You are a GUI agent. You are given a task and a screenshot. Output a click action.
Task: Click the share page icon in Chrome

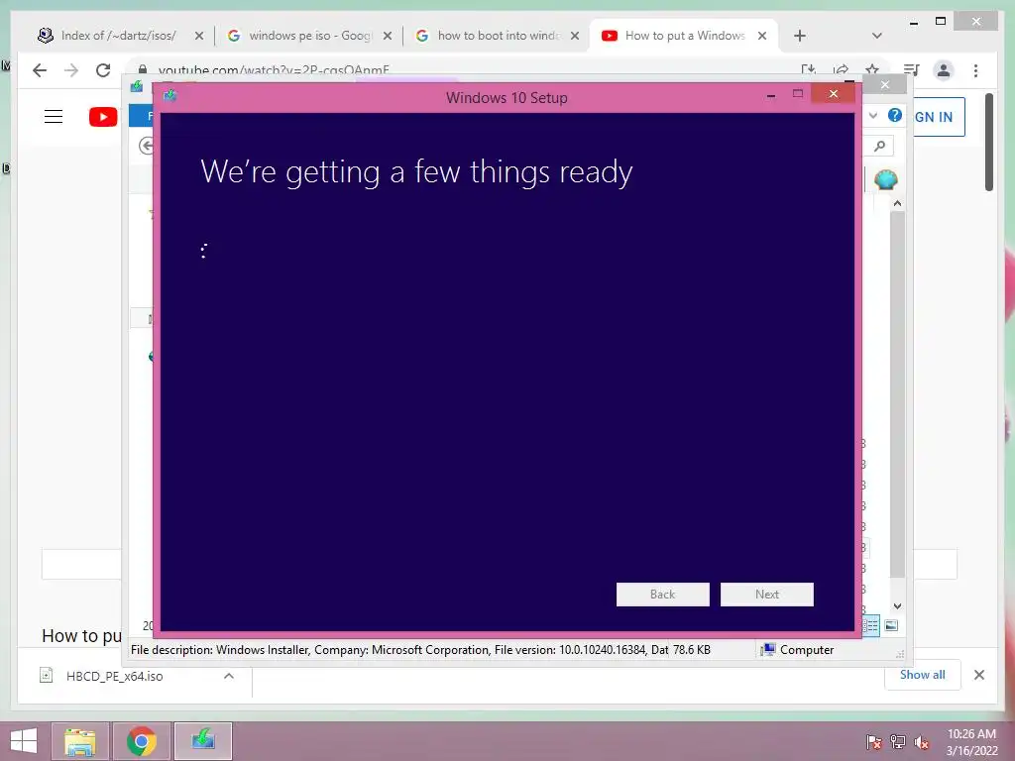click(x=841, y=68)
